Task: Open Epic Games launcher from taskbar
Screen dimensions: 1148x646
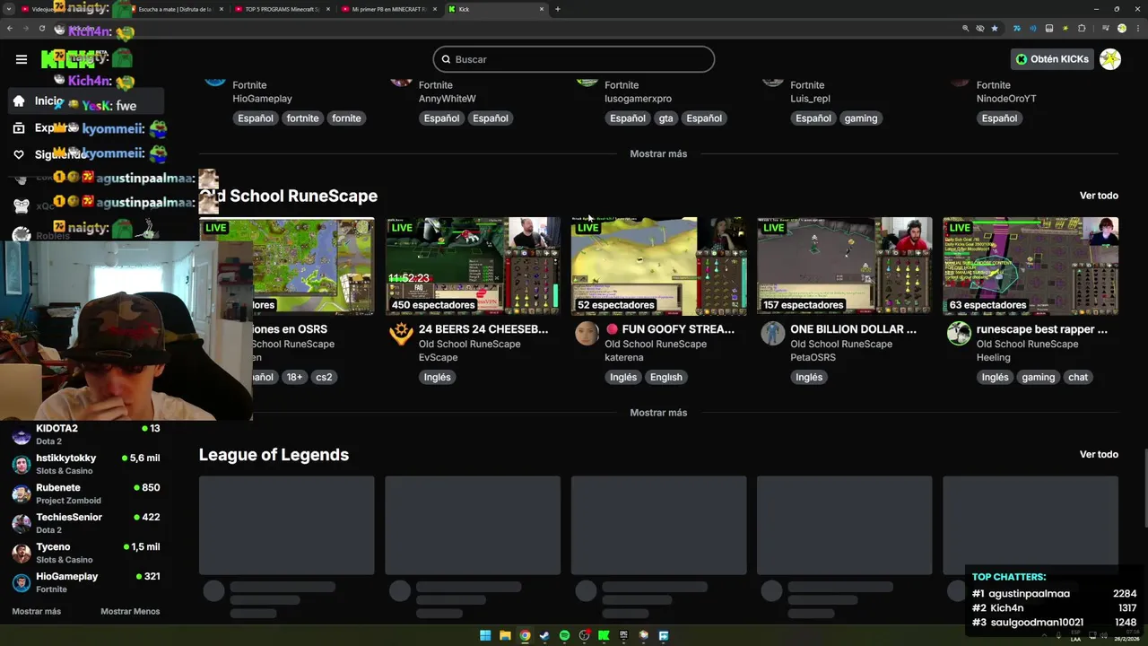Action: click(x=623, y=635)
